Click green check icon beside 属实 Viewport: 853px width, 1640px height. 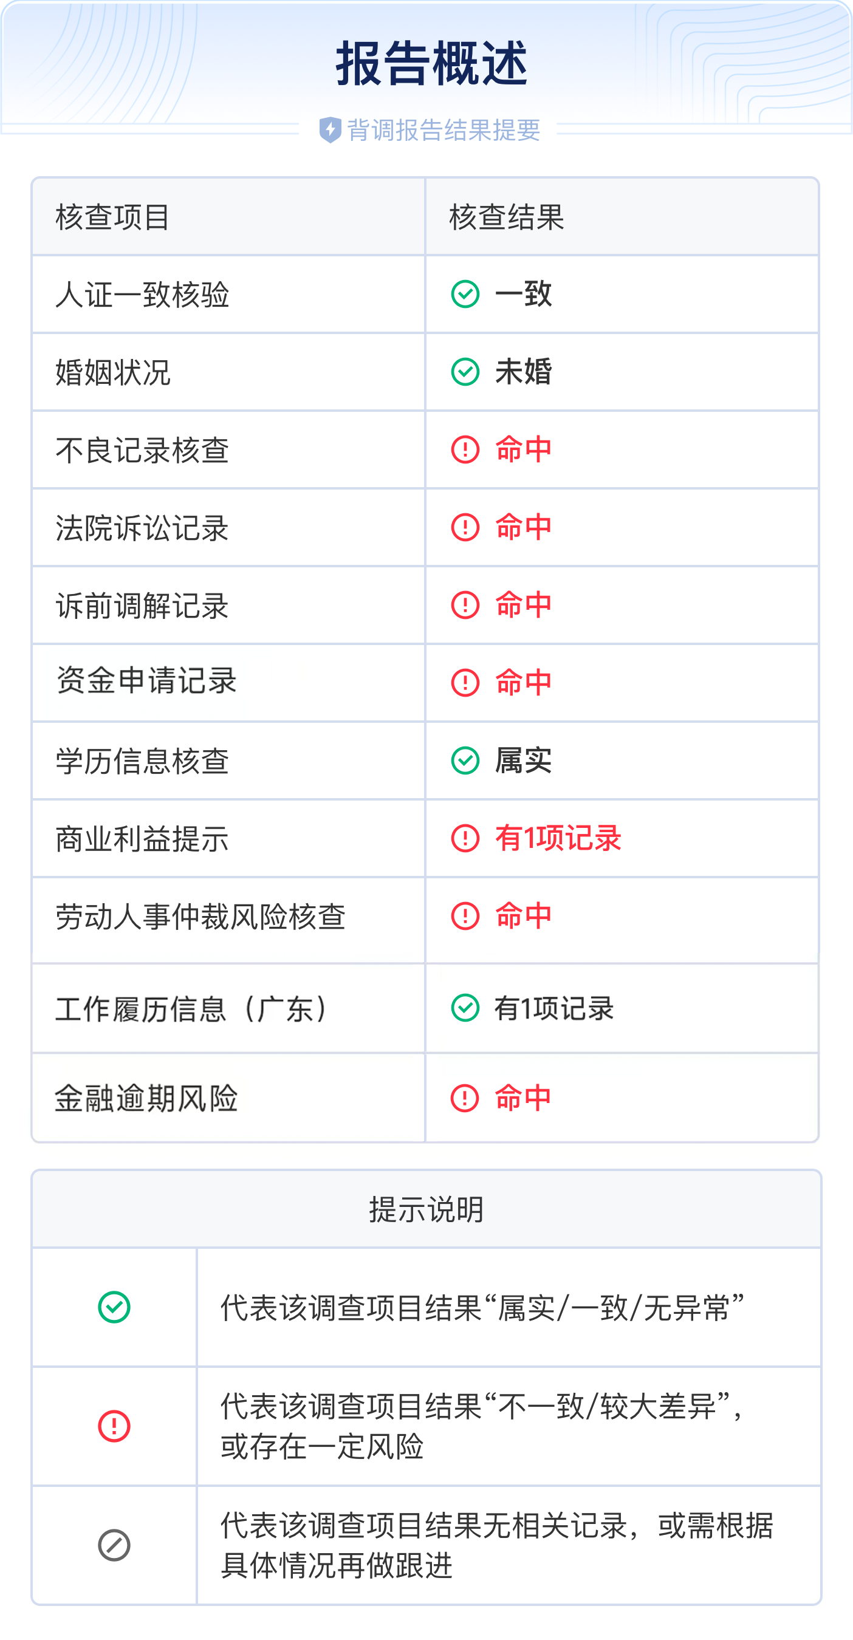click(x=465, y=760)
